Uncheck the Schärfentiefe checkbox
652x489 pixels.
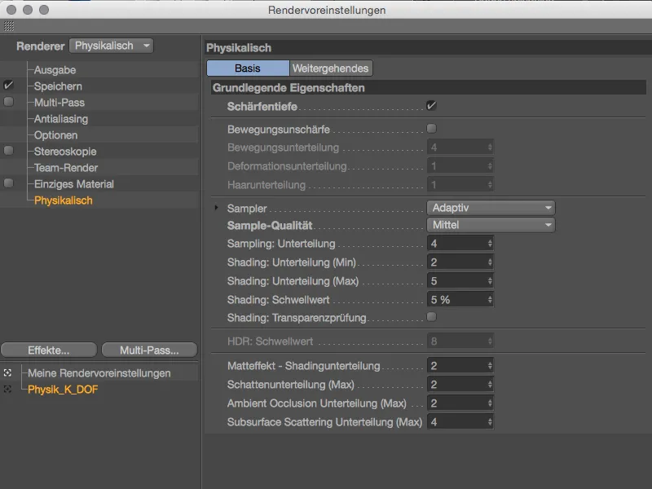[x=431, y=106]
